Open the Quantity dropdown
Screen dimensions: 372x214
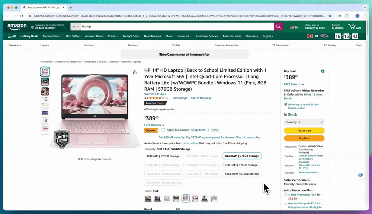click(304, 122)
